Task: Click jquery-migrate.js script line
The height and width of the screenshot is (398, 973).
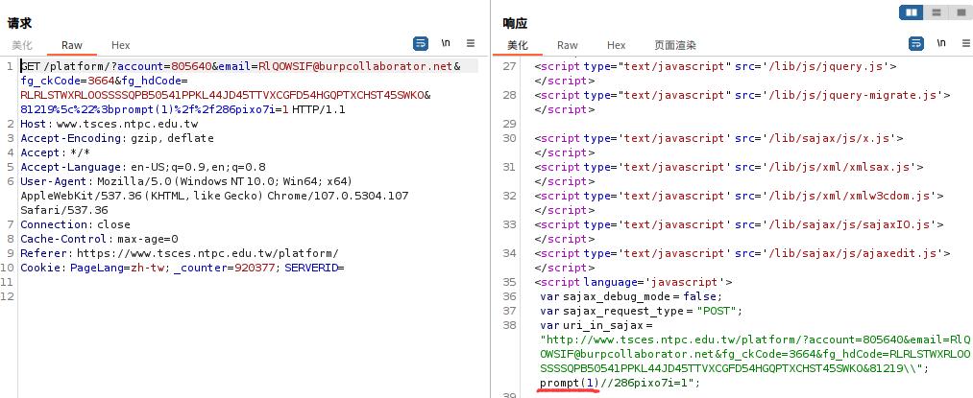Action: (742, 95)
